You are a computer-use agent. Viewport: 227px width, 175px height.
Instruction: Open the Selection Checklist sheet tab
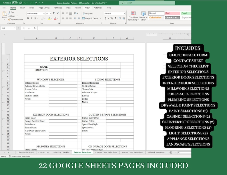click(x=61, y=152)
